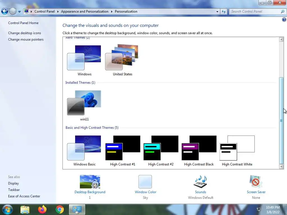Apply the High Contrast #1 theme
The width and height of the screenshot is (287, 215).
122,151
